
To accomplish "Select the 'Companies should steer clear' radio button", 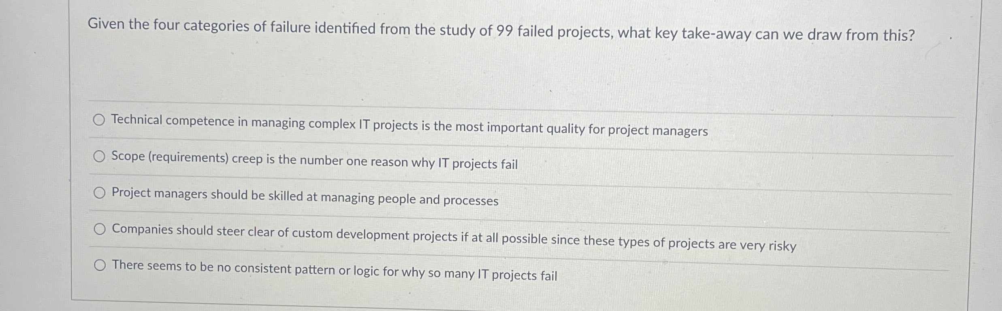I will click(x=99, y=229).
